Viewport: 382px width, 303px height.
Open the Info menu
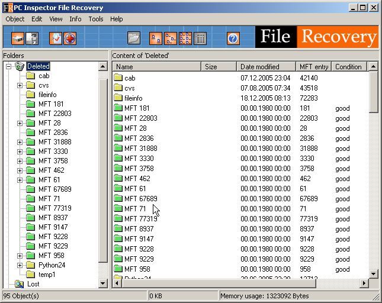(x=75, y=19)
